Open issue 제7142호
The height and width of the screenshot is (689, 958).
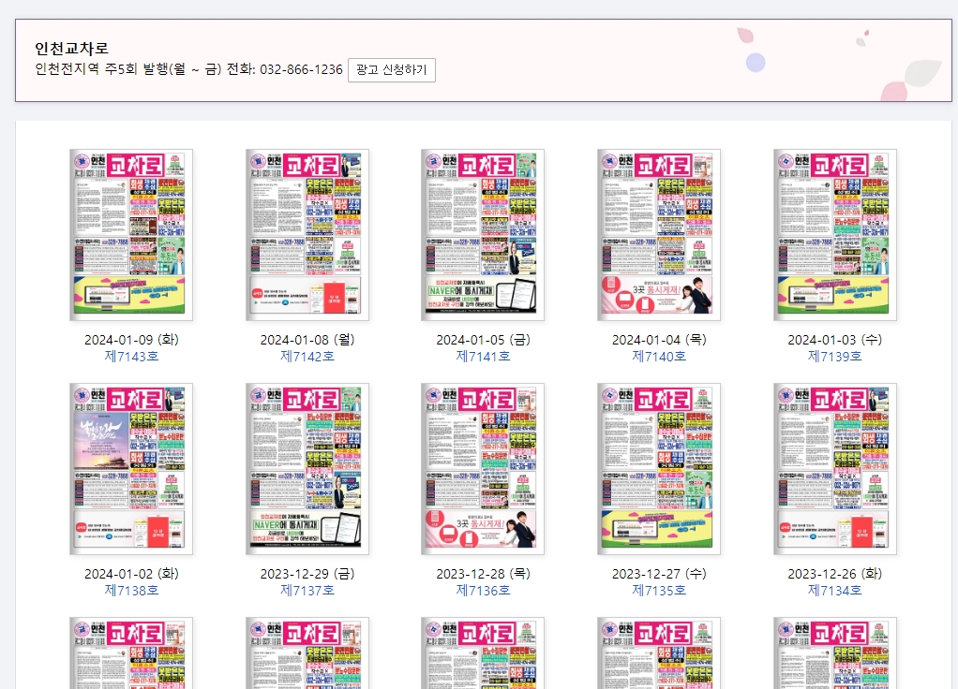point(307,356)
